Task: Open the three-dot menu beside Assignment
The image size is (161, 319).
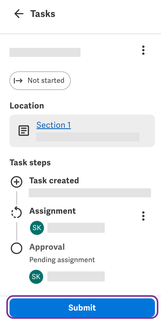Action: [x=143, y=216]
